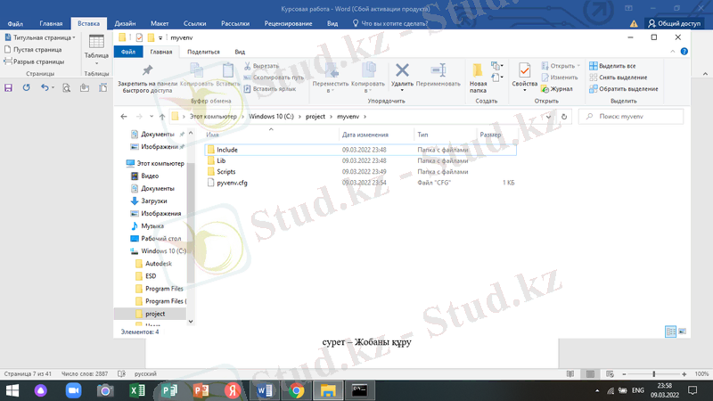The width and height of the screenshot is (713, 401).
Task: Select project folder in navigation tree
Action: click(150, 314)
